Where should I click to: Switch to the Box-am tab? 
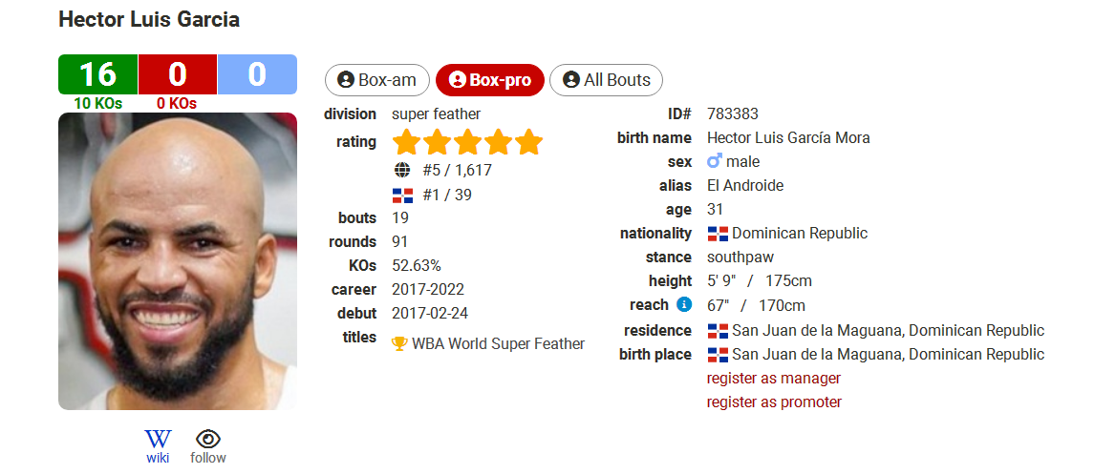(377, 80)
